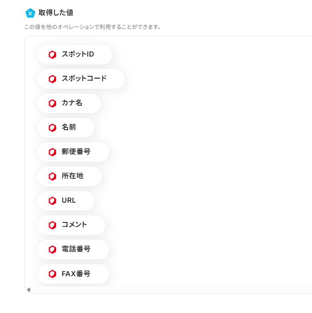The image size is (312, 313).
Task: Click the red icon beside カナ名
Action: coord(52,103)
